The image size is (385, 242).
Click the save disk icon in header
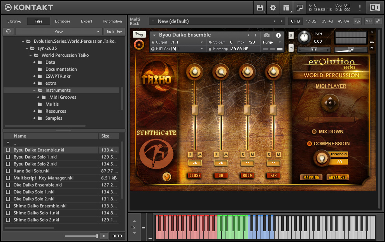[260, 7]
